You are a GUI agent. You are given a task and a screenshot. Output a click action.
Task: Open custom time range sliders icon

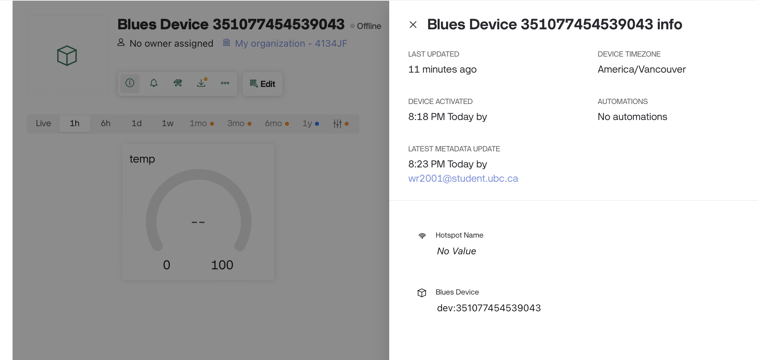tap(338, 124)
